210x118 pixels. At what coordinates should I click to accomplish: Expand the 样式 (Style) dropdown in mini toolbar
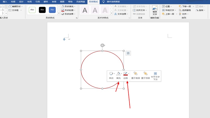(x=114, y=74)
